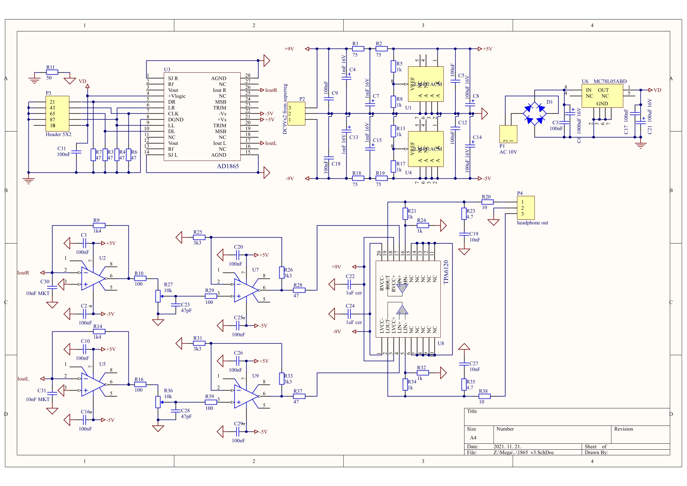
Task: Click the earth ground symbol below C21
Action: coord(640,146)
